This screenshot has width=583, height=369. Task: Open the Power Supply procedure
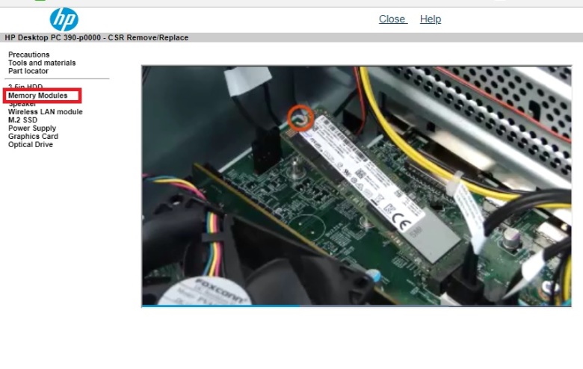pyautogui.click(x=32, y=128)
